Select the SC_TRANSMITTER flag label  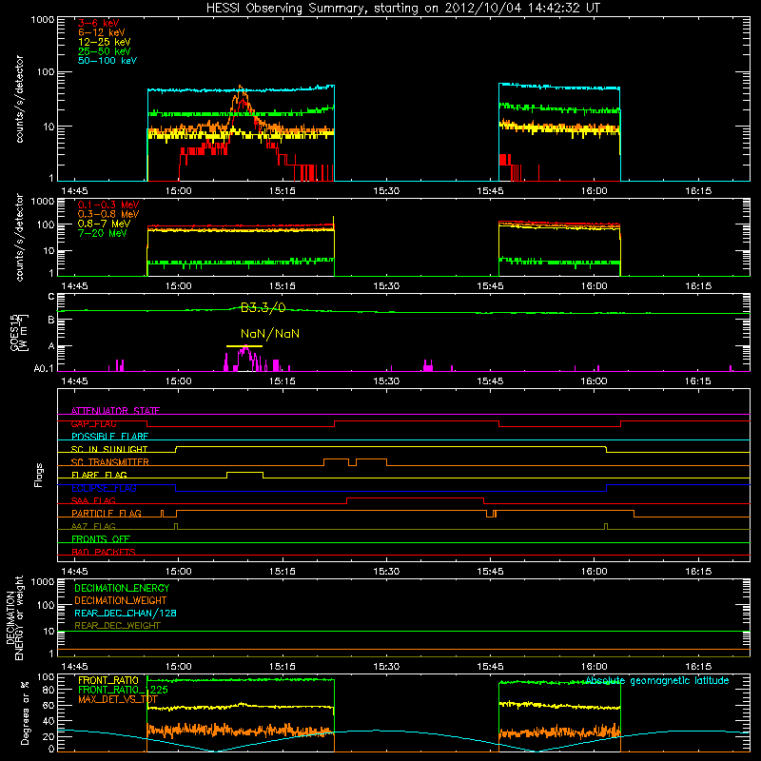click(x=110, y=462)
